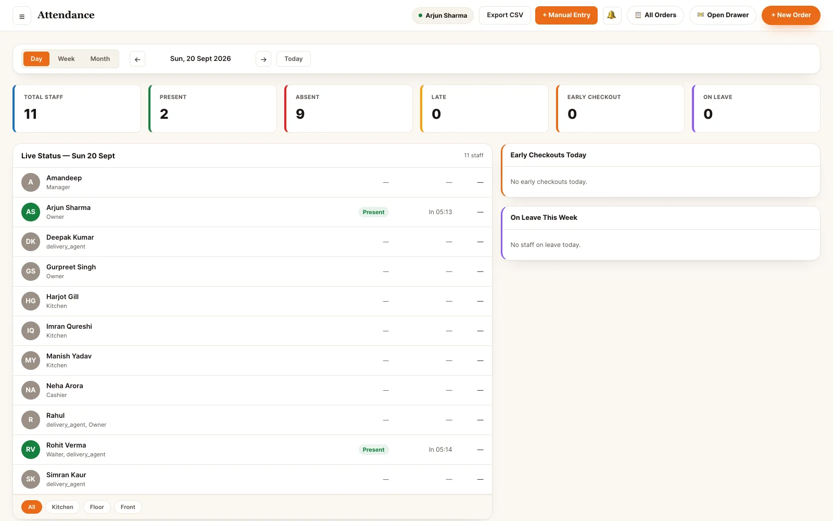The height and width of the screenshot is (521, 833).
Task: Click Harjot Gill's HG avatar
Action: coord(31,301)
